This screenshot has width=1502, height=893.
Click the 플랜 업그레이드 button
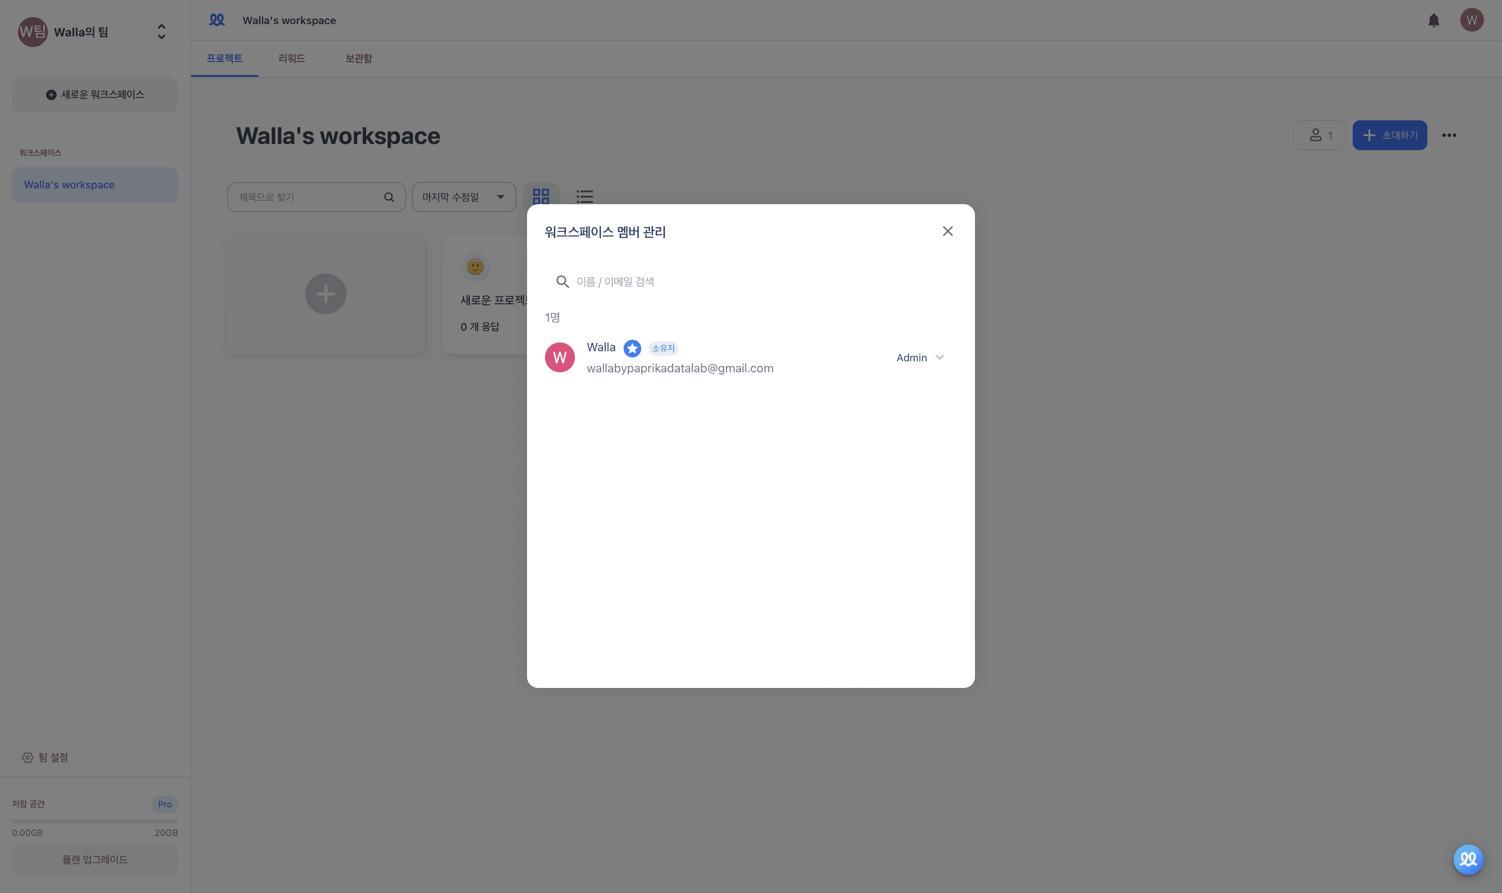pyautogui.click(x=95, y=859)
